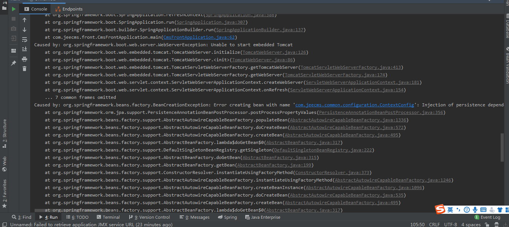Screen dimensions: 509x227
Task: Jump down the stack trace with down arrow
Action: [x=24, y=30]
